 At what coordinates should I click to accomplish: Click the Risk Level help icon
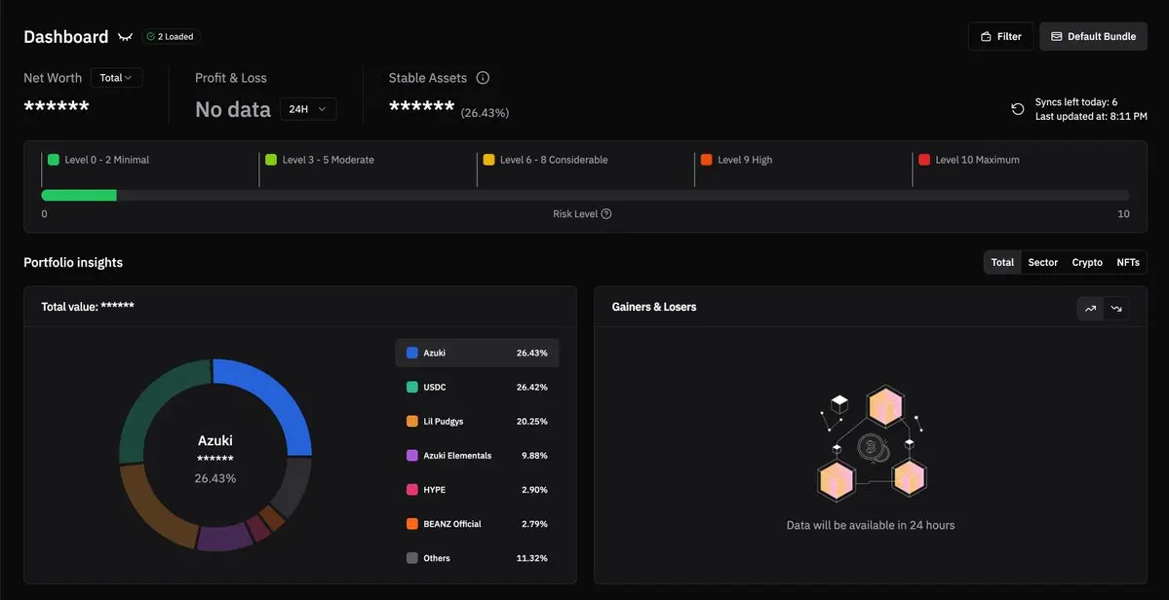pyautogui.click(x=606, y=213)
